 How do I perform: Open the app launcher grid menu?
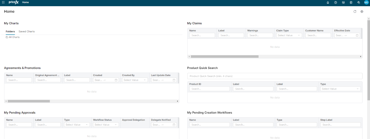pos(3,2)
